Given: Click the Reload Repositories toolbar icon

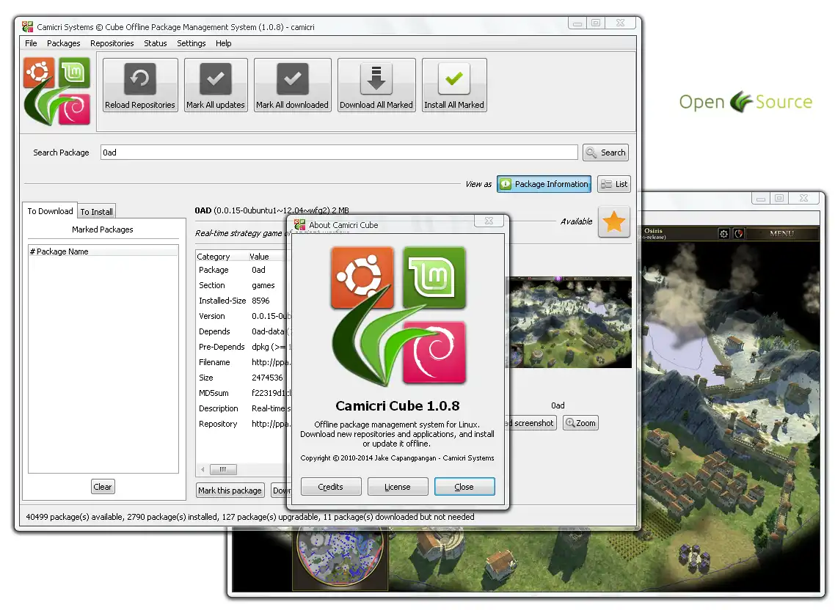Looking at the screenshot, I should (140, 78).
